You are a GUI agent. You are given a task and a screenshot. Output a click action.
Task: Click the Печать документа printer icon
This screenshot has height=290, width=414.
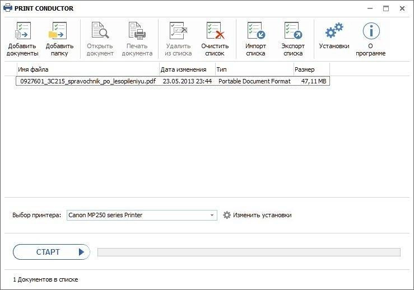[137, 31]
